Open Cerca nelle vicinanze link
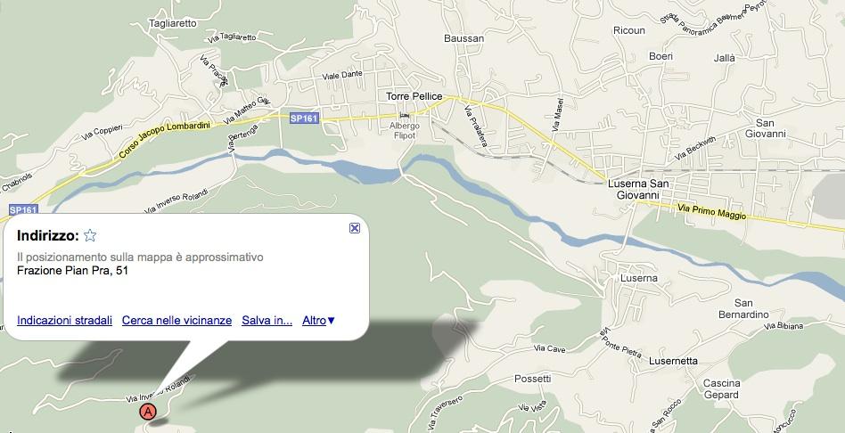This screenshot has width=845, height=433. pos(176,321)
